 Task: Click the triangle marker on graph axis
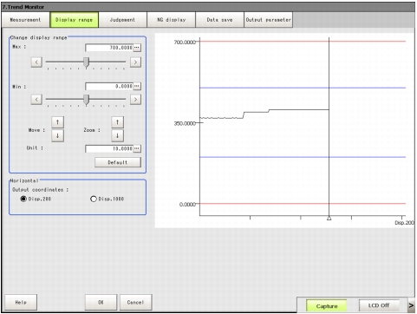pos(329,218)
